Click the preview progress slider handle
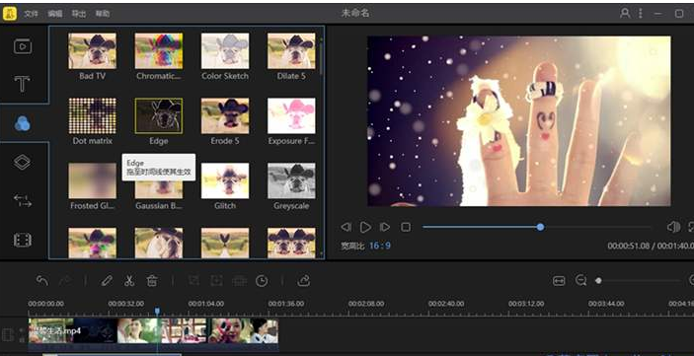 coord(540,227)
